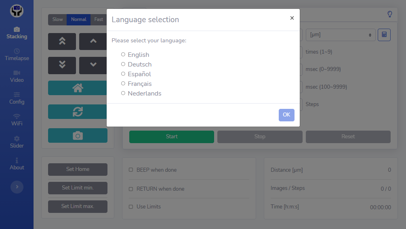This screenshot has width=406, height=229.
Task: Go to the WiFi sidebar section
Action: click(17, 120)
